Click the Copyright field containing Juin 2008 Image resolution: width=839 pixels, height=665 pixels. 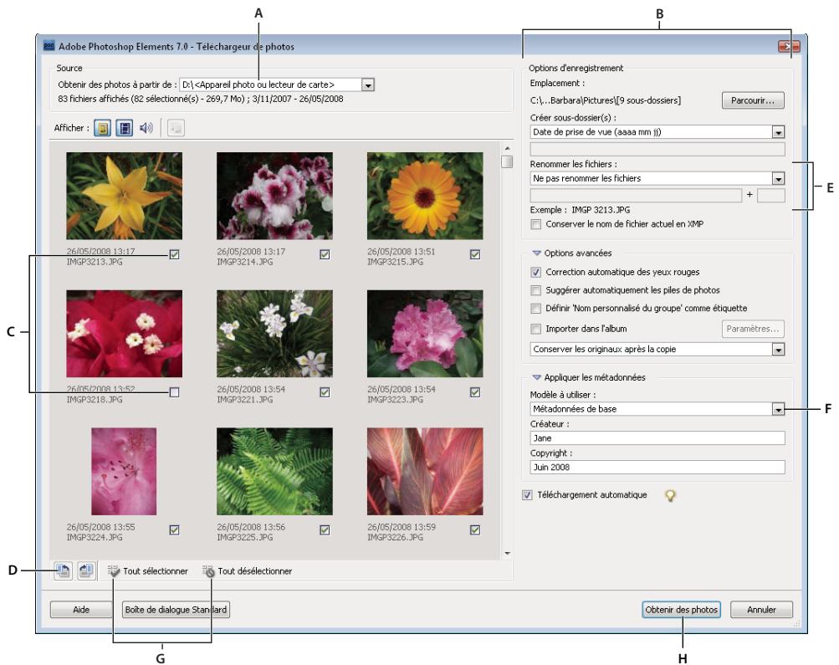657,468
